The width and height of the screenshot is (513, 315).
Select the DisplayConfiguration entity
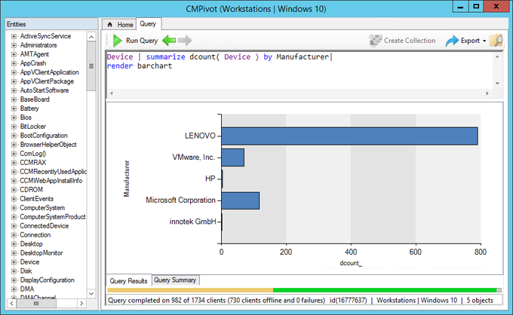47,280
